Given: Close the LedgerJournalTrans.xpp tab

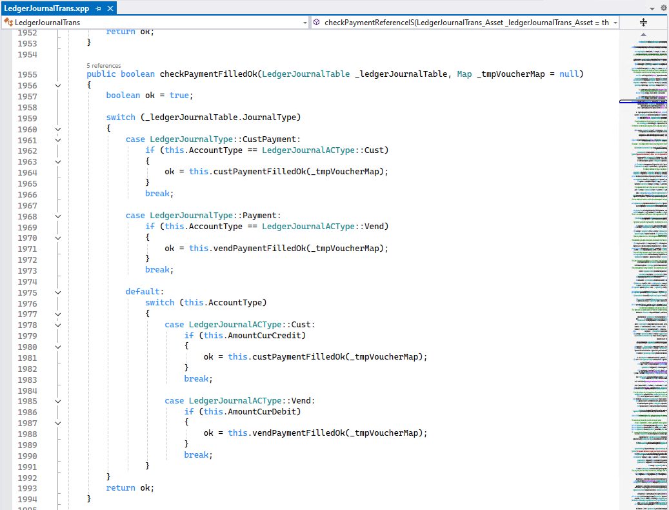Looking at the screenshot, I should pos(110,8).
